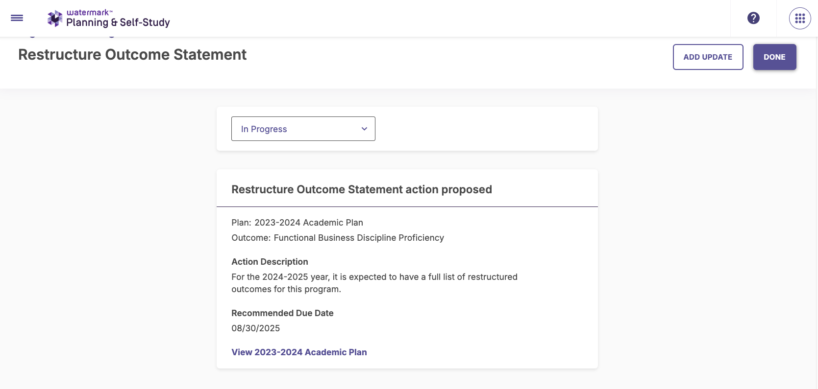Viewport: 818px width, 389px height.
Task: Open the help question mark icon
Action: click(x=753, y=18)
